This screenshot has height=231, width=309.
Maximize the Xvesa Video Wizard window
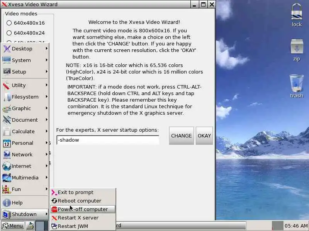point(203,4)
